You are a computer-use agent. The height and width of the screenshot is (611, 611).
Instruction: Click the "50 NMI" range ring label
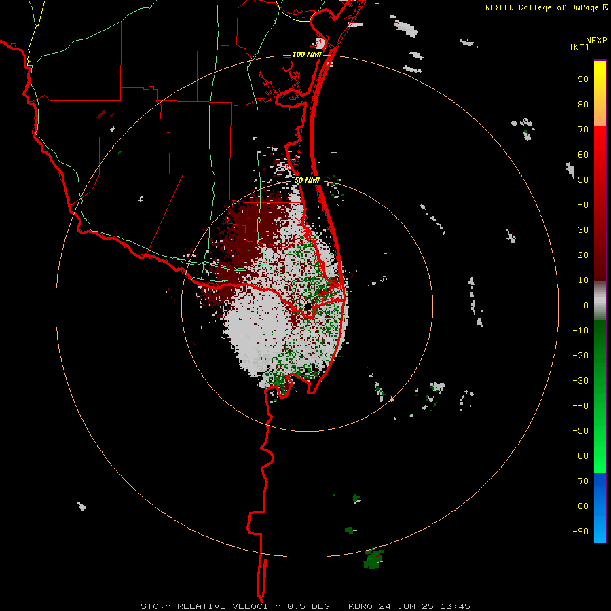coord(307,180)
